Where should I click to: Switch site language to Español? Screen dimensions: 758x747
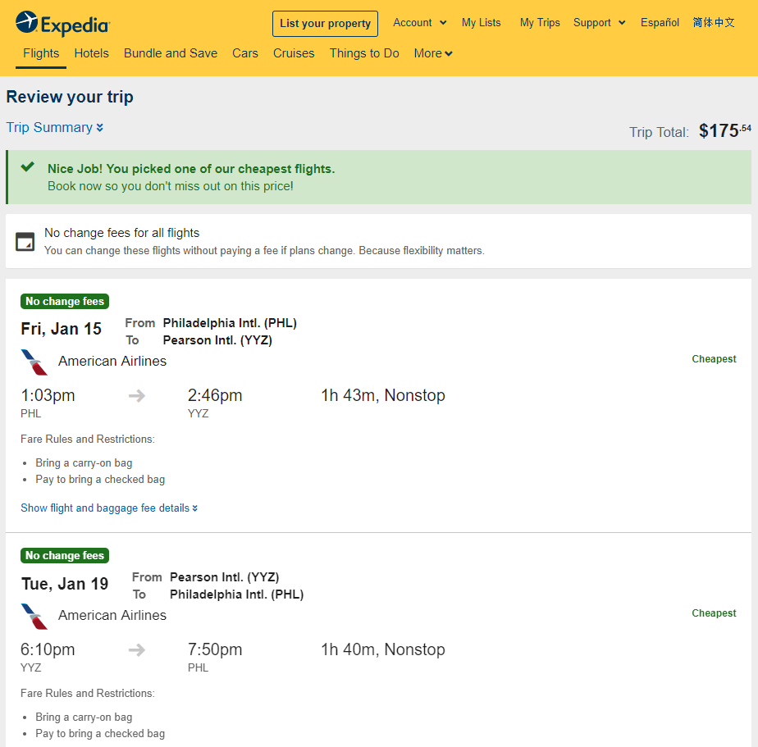(660, 23)
